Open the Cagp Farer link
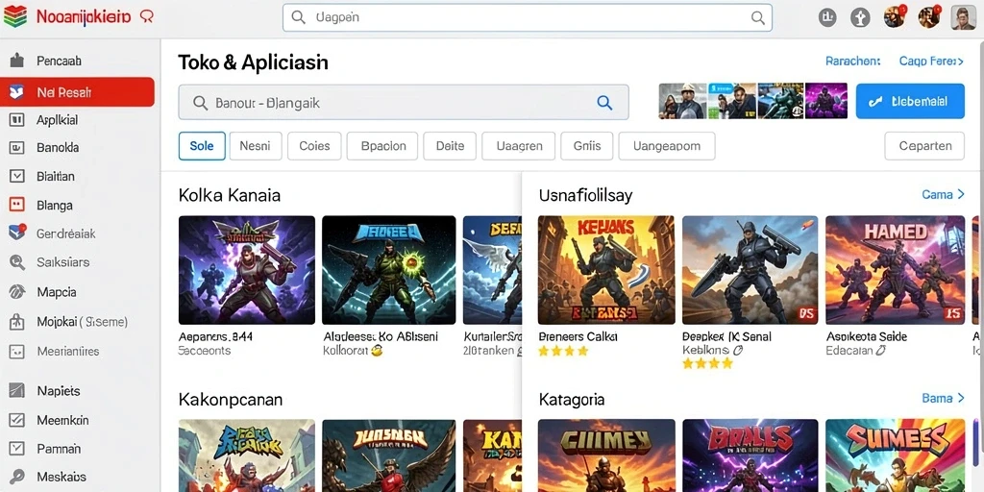 (931, 61)
